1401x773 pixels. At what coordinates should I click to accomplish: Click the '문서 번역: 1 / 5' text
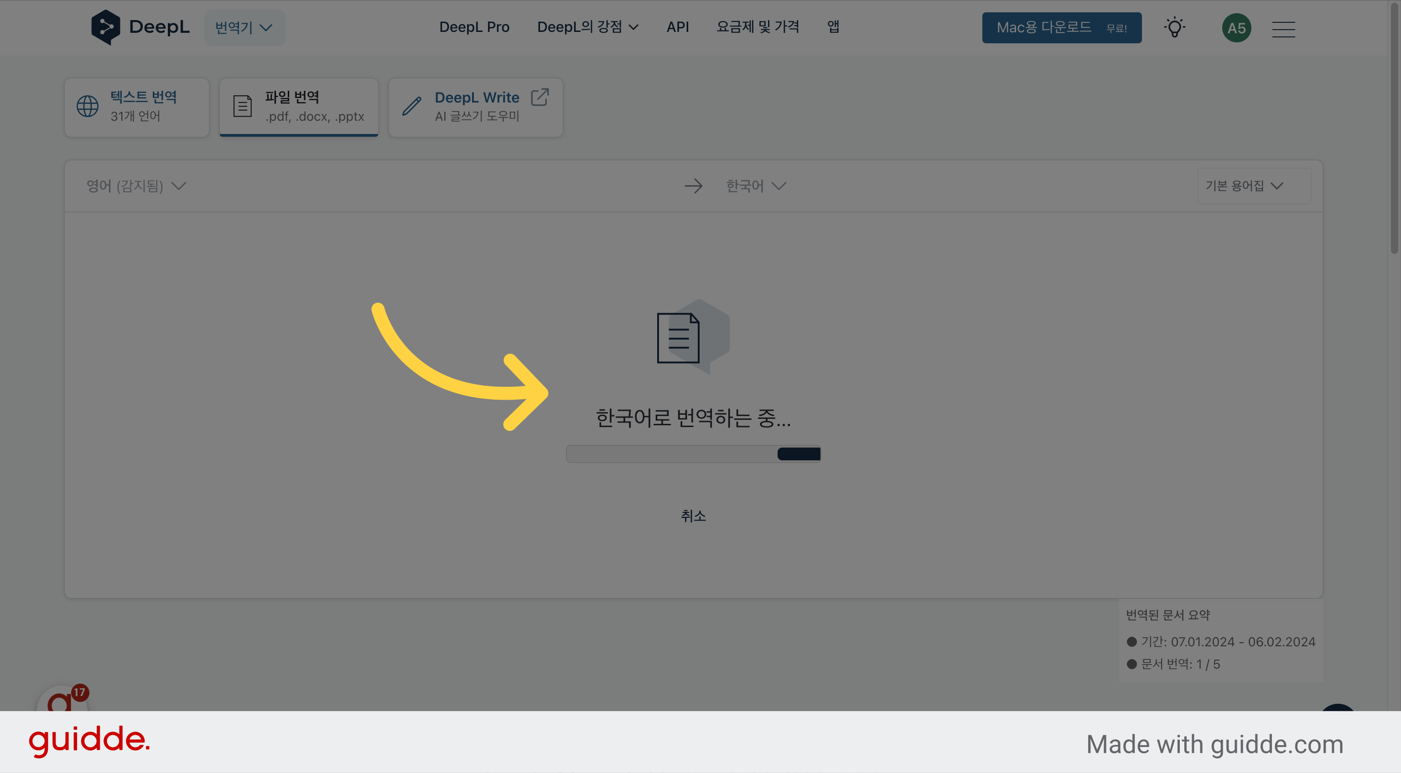1180,664
